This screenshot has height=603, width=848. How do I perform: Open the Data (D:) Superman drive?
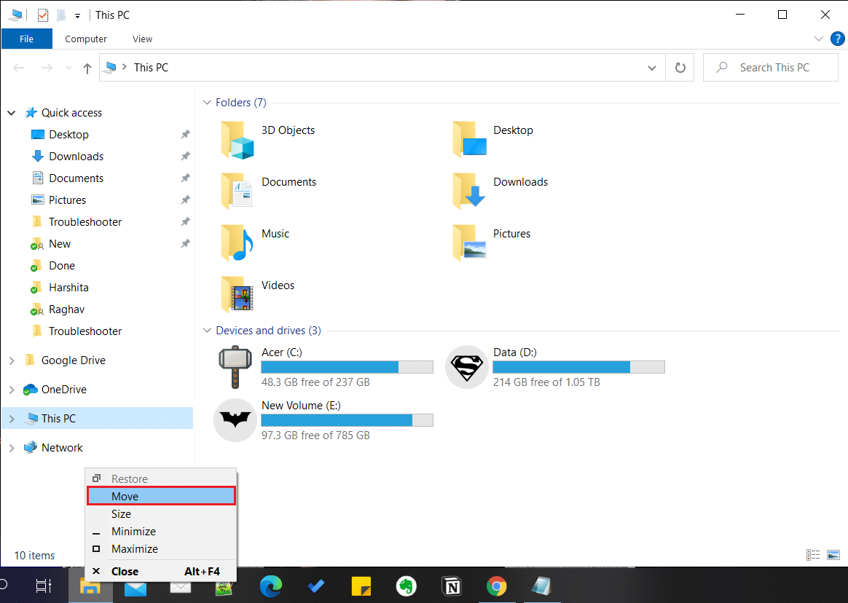tap(466, 367)
